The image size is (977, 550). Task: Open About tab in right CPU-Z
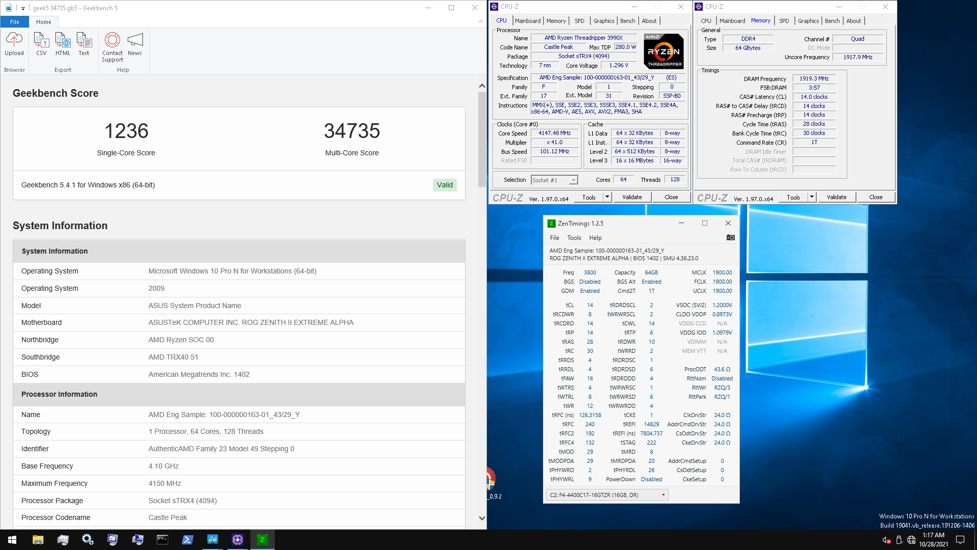[x=853, y=21]
